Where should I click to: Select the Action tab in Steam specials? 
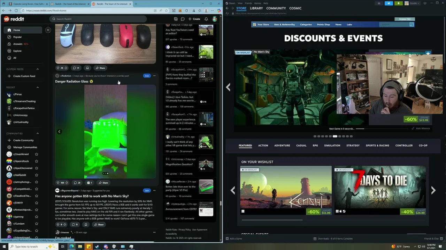click(263, 145)
